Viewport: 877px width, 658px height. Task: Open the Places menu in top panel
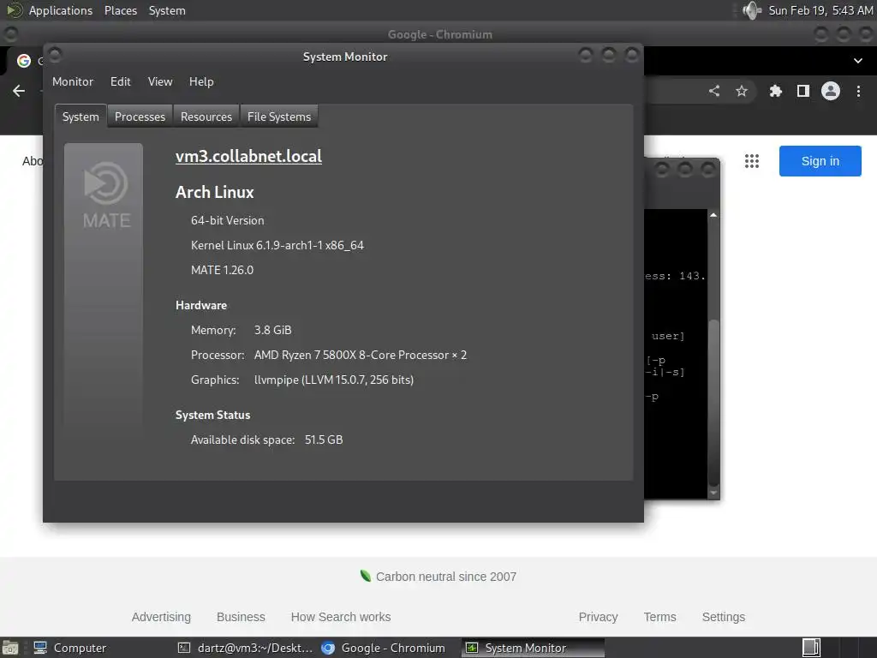coord(121,10)
